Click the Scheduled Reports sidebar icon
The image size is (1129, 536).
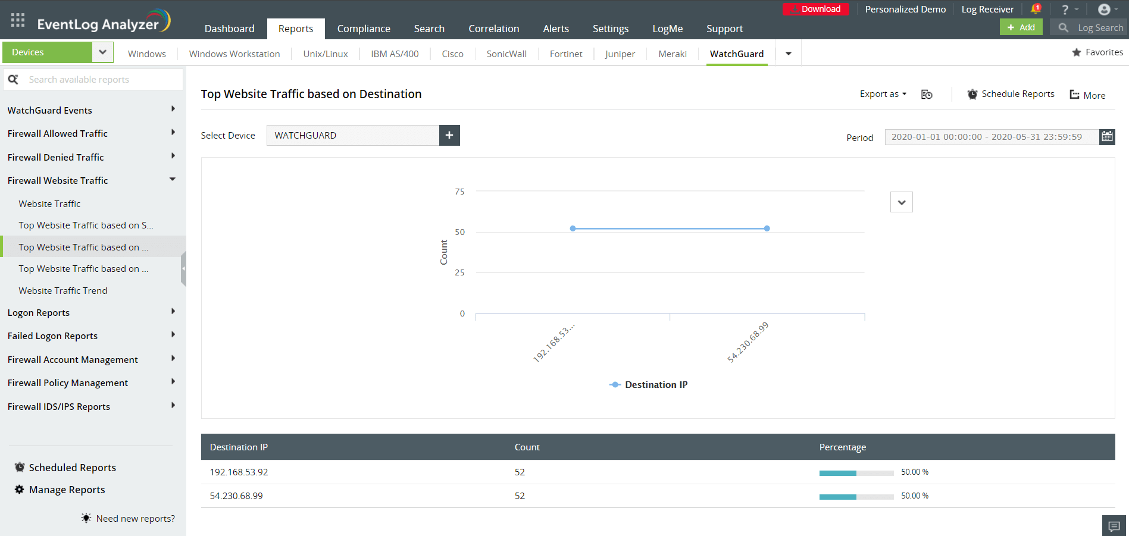tap(20, 467)
